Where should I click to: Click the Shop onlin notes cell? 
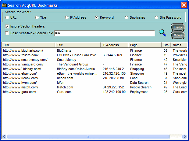180,78
